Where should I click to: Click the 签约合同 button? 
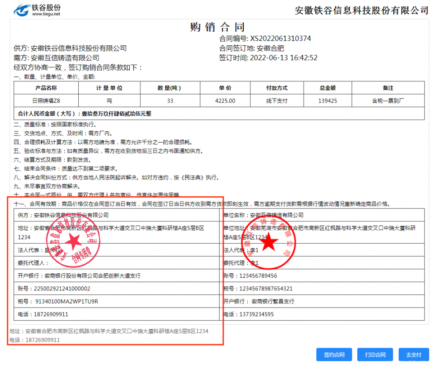click(x=334, y=355)
